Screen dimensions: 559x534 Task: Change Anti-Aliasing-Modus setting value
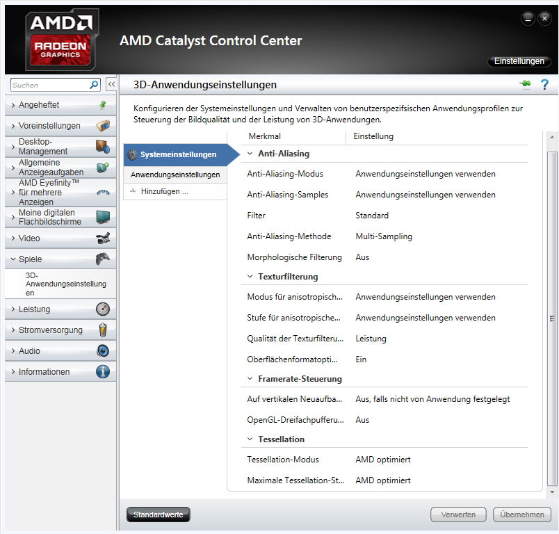(426, 174)
